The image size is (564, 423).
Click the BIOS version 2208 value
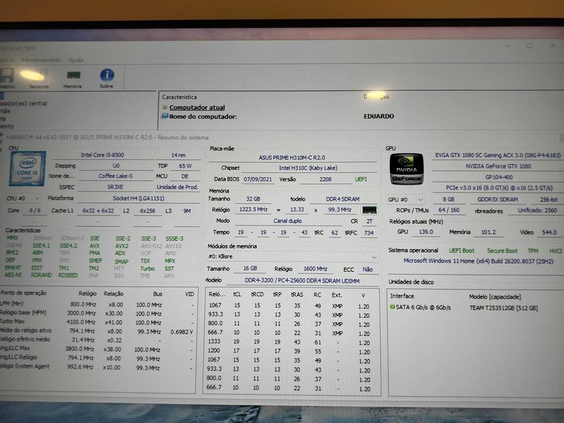coord(325,179)
